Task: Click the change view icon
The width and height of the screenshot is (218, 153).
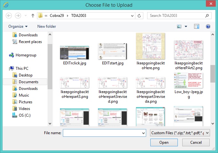Action: click(179, 26)
